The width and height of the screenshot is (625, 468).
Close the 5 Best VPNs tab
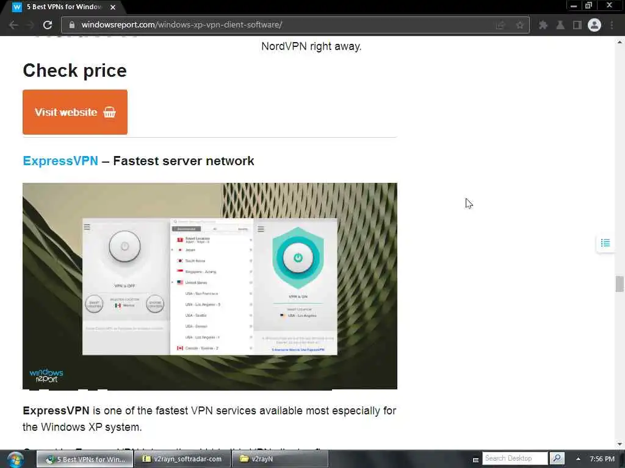(x=113, y=7)
